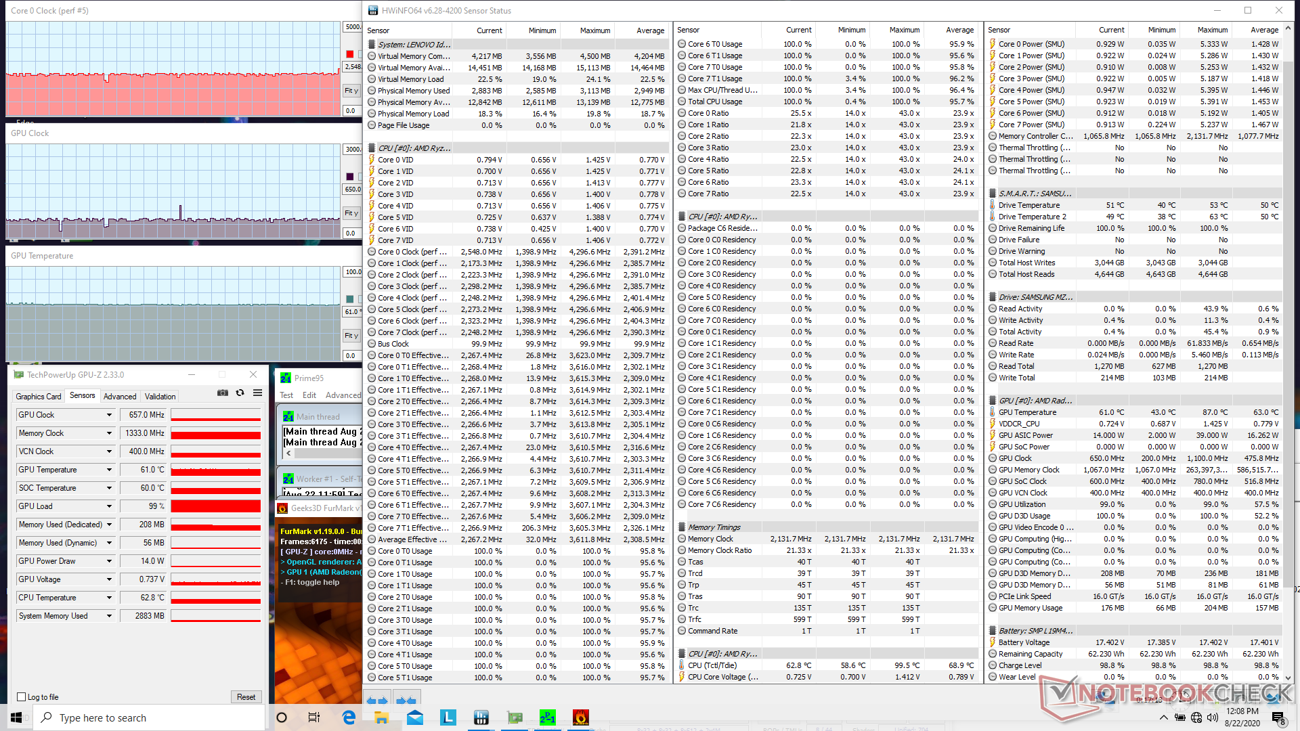This screenshot has width=1300, height=731.
Task: Open File Explorer from taskbar
Action: point(381,717)
